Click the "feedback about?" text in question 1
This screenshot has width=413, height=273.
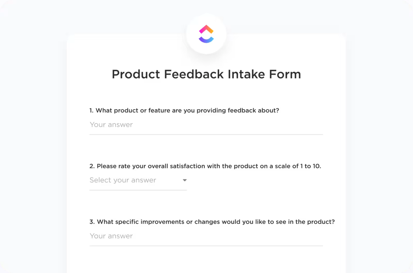(x=253, y=110)
